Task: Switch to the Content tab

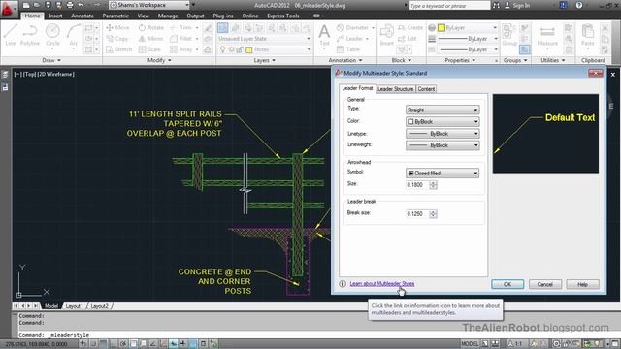Action: 426,89
